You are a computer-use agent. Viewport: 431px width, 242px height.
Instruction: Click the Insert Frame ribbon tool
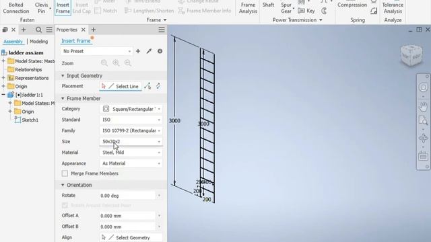tap(63, 7)
